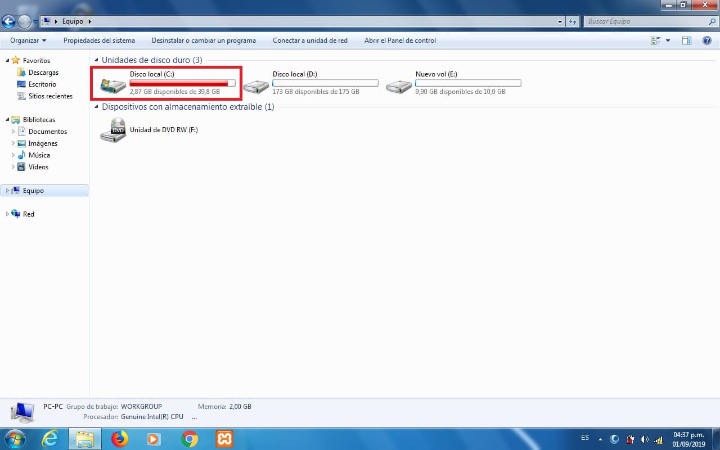Screen dimensions: 720x450
Task: Open the Disco local (C:) drive icon
Action: [x=113, y=85]
